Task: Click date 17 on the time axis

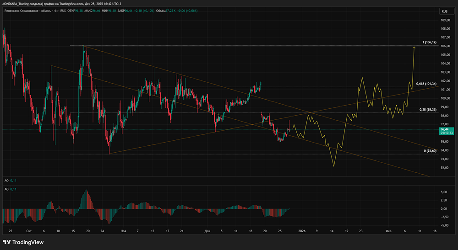Action: pyautogui.click(x=168, y=231)
